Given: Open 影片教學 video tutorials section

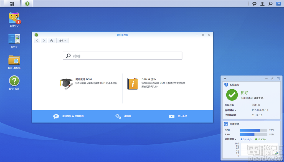Looking at the screenshot, I should coord(178,116).
